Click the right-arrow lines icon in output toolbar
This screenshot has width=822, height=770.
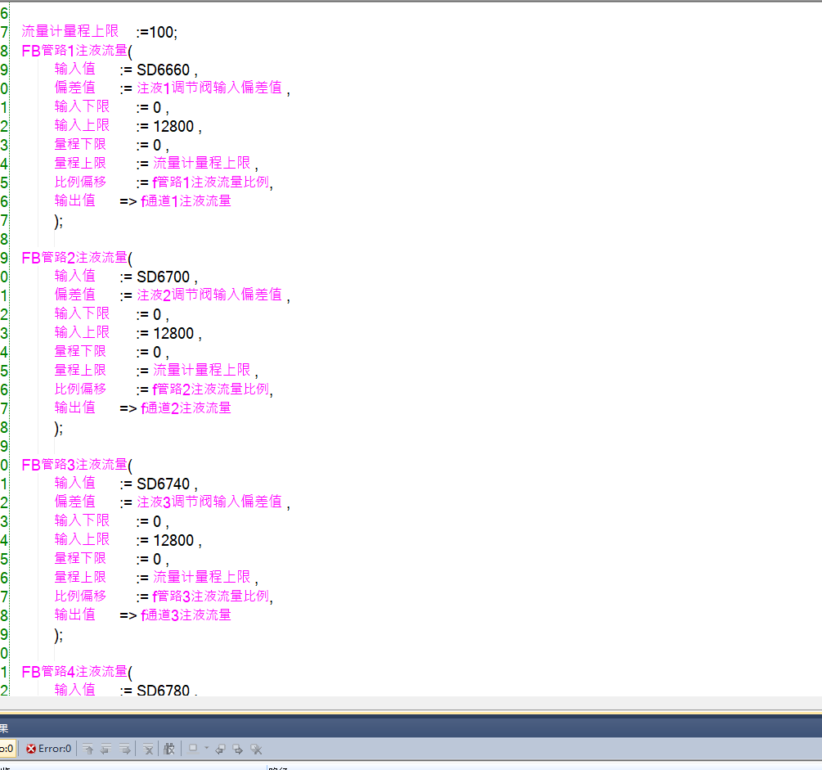pos(124,748)
